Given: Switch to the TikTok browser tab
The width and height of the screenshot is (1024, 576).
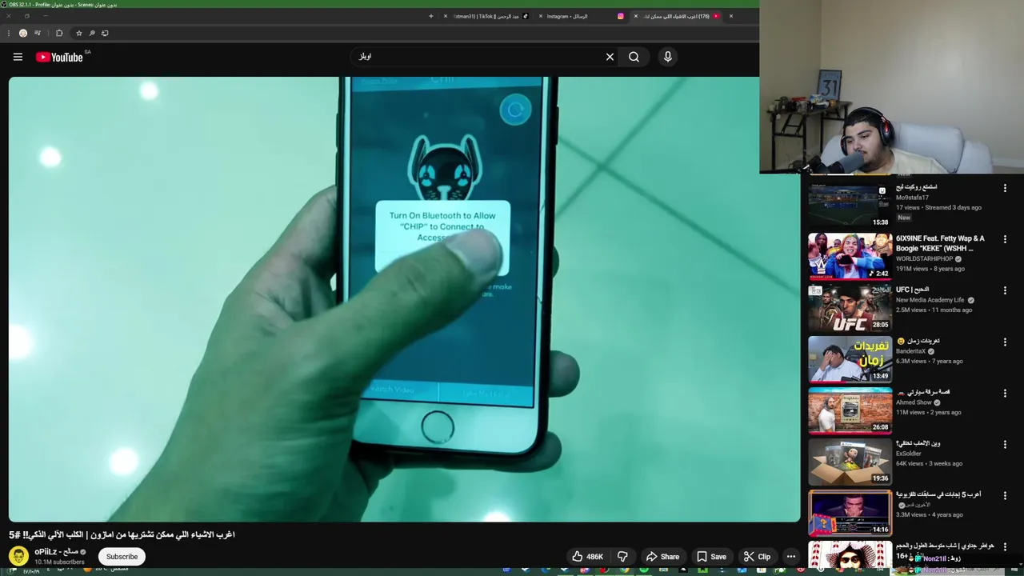Looking at the screenshot, I should click(x=488, y=16).
